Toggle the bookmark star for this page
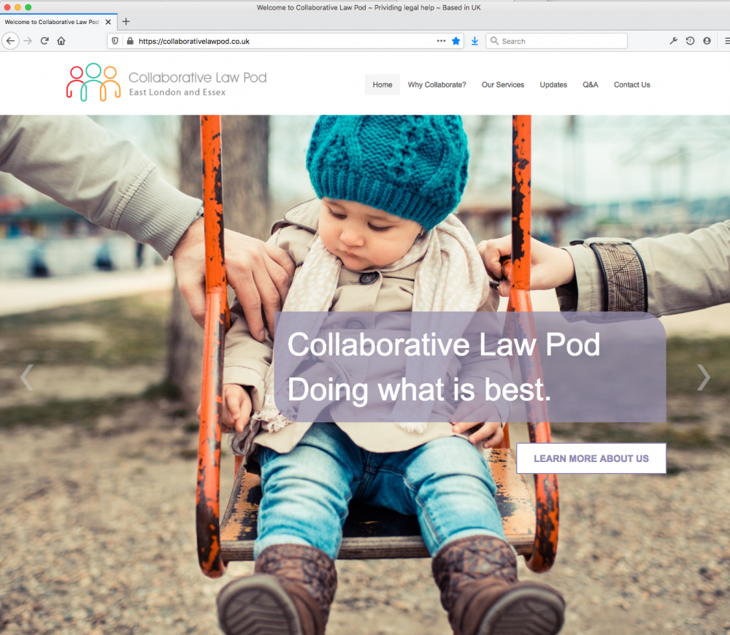The width and height of the screenshot is (730, 635). pyautogui.click(x=456, y=41)
